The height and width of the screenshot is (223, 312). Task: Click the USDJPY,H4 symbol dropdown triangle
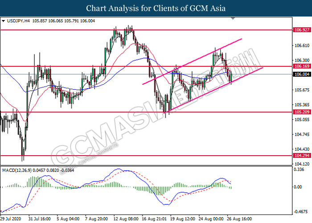[x=3, y=21]
